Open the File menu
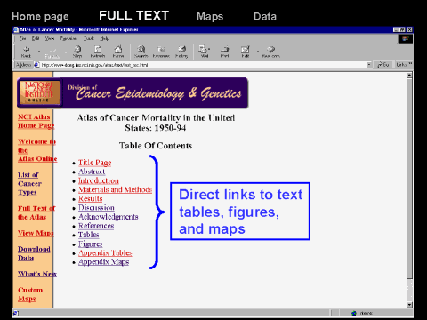427x320 pixels. click(x=22, y=38)
